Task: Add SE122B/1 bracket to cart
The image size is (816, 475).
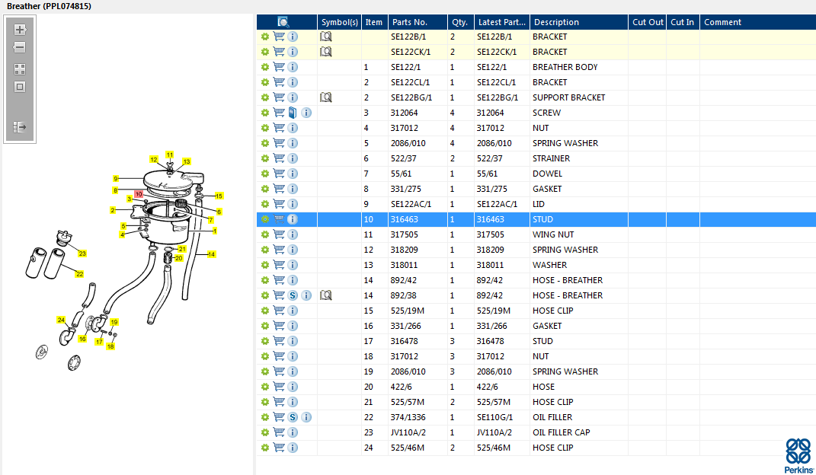Action: 279,37
